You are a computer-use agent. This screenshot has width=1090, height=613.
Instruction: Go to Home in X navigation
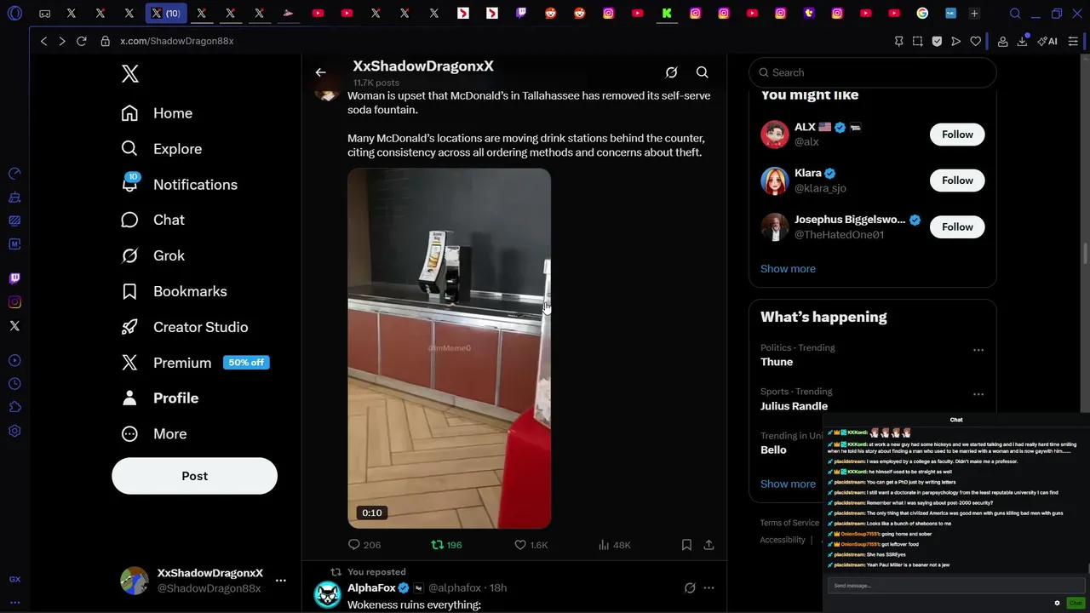click(157, 113)
